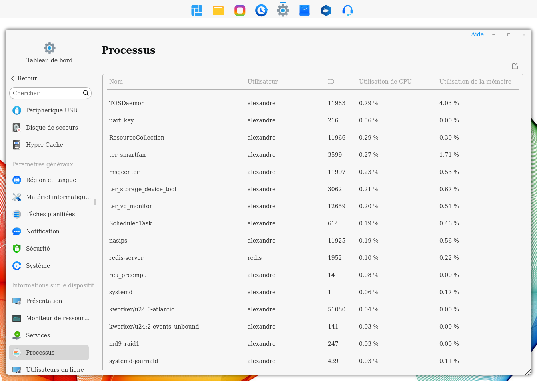Open Utilisateurs en ligne page
Screen dimensions: 537x381
[55, 370]
